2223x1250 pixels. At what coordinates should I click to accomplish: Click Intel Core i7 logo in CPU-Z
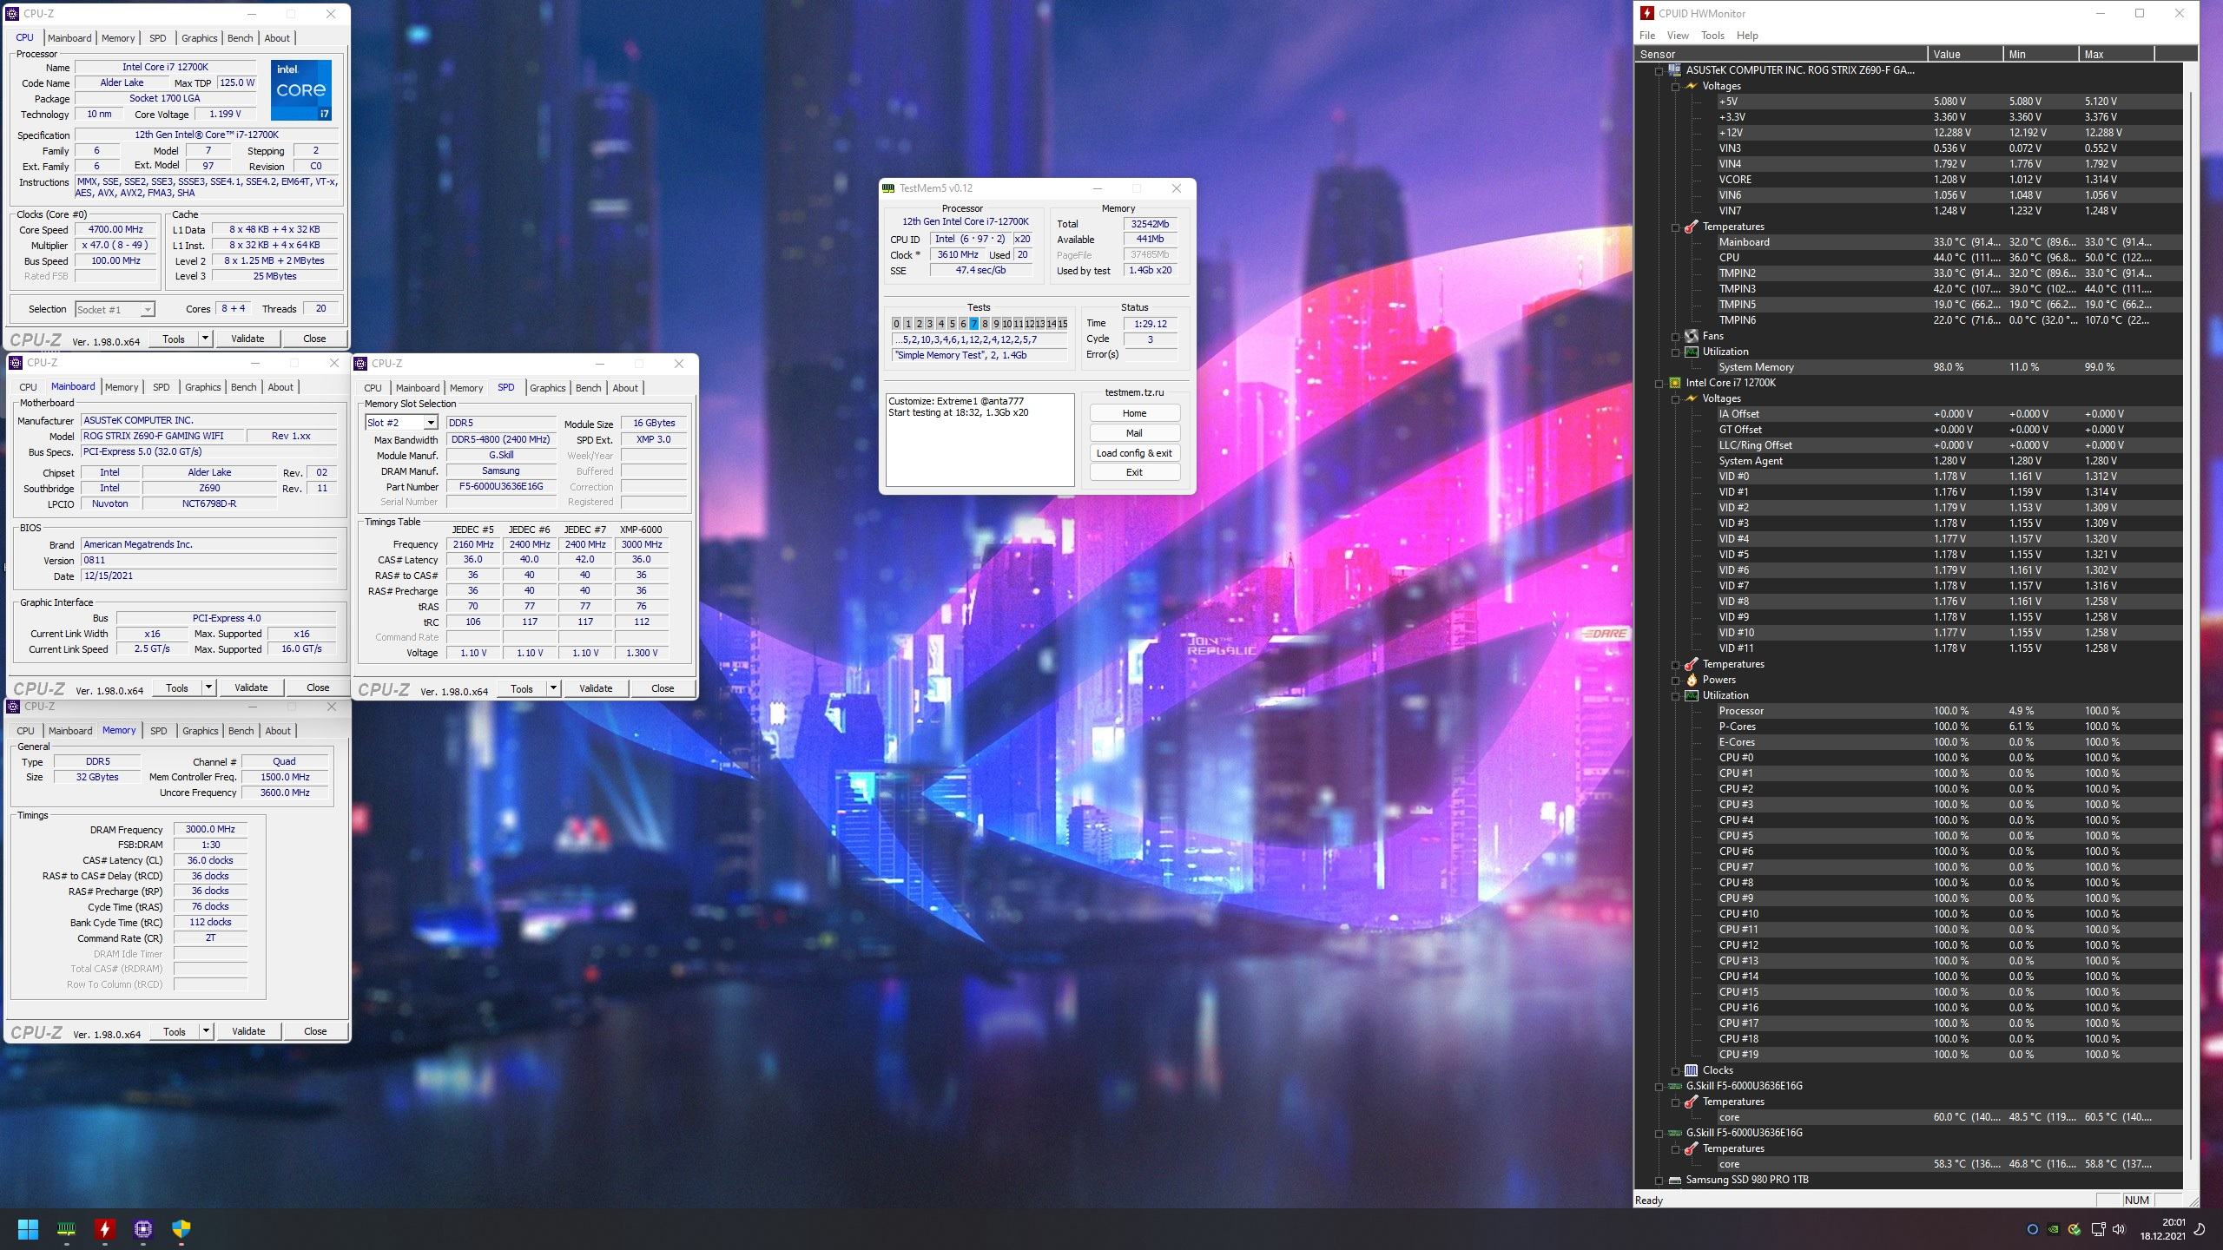point(301,90)
